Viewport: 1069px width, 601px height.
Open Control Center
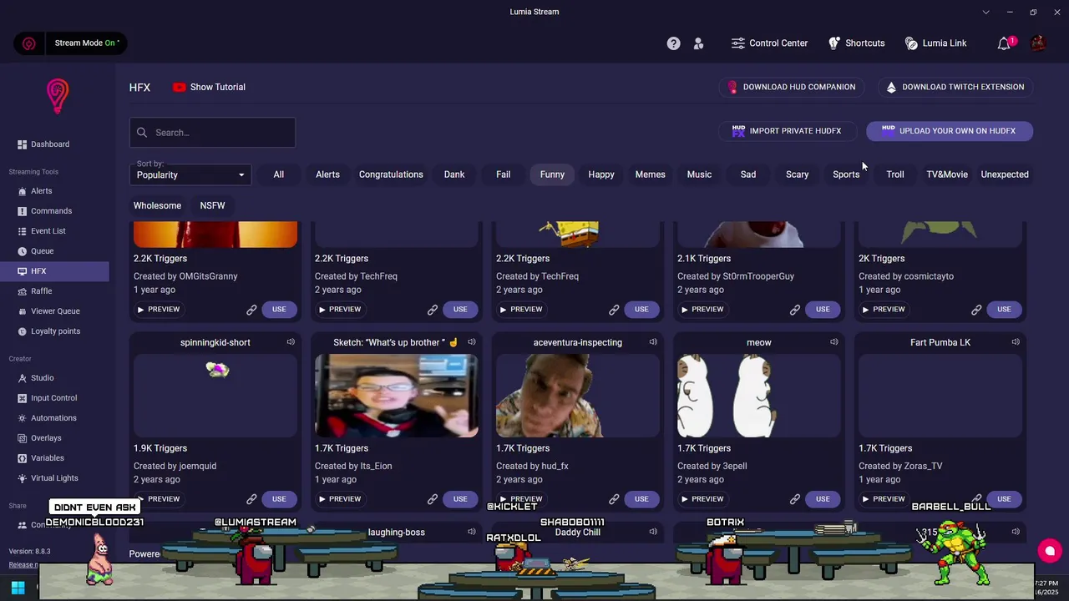(769, 43)
